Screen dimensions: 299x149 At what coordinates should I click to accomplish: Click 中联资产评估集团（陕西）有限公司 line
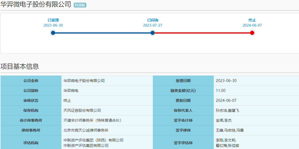94,140
